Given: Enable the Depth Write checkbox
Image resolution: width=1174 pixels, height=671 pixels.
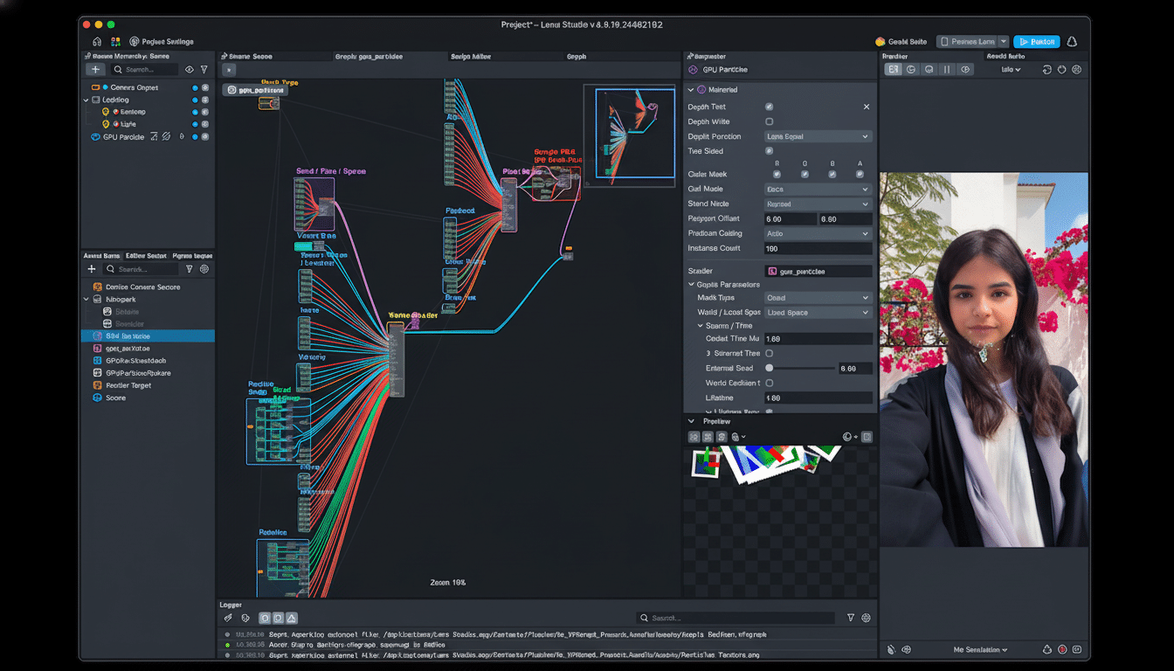Looking at the screenshot, I should [x=769, y=121].
